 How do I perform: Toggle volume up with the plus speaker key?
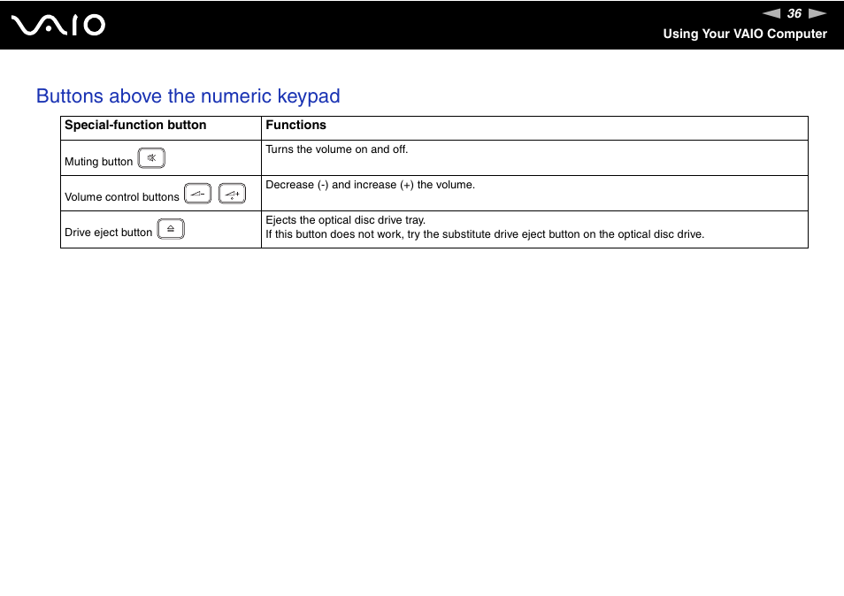(230, 193)
